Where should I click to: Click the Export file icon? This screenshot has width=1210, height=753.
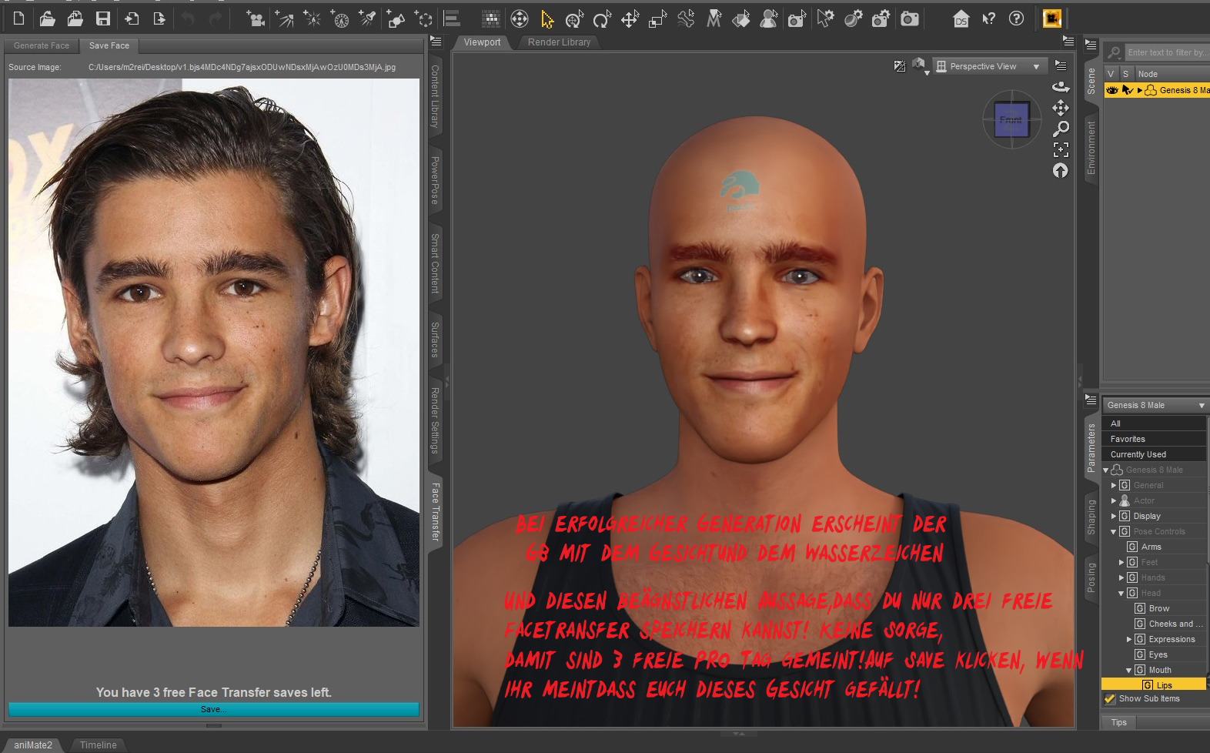click(159, 18)
